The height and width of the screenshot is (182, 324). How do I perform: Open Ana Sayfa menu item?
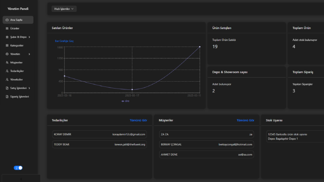click(18, 20)
